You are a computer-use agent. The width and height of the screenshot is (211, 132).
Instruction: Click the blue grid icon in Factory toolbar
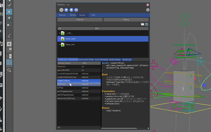pyautogui.click(x=76, y=10)
